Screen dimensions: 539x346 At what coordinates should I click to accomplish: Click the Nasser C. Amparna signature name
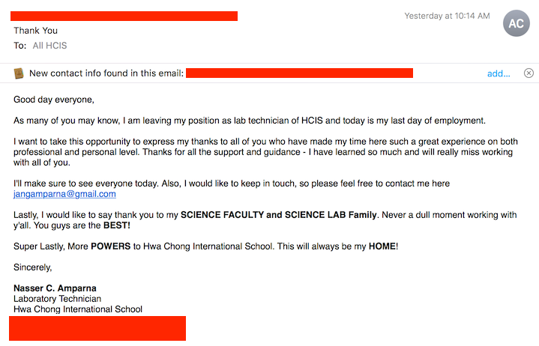click(55, 288)
